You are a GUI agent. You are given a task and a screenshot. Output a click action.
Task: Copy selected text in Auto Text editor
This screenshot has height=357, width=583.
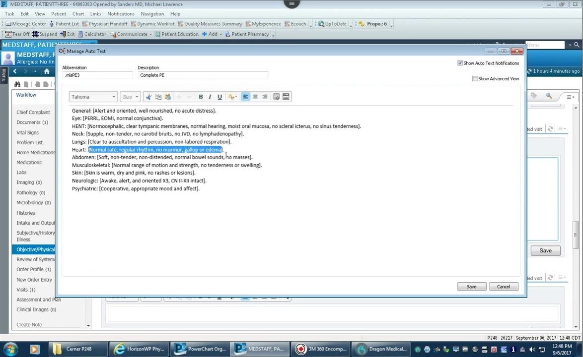tap(158, 97)
